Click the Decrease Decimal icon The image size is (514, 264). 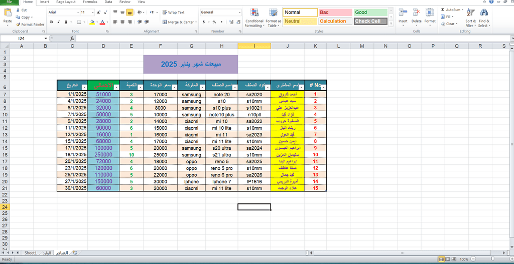pyautogui.click(x=238, y=22)
